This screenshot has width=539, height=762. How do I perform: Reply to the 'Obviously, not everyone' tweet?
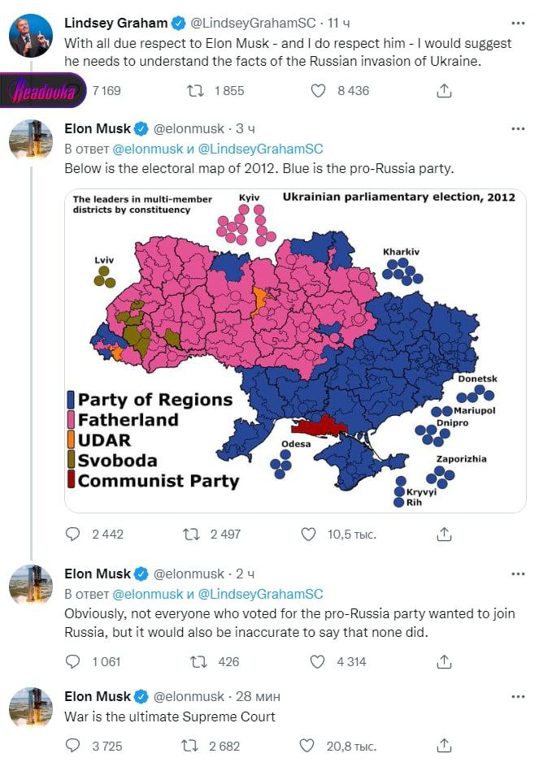tap(73, 661)
